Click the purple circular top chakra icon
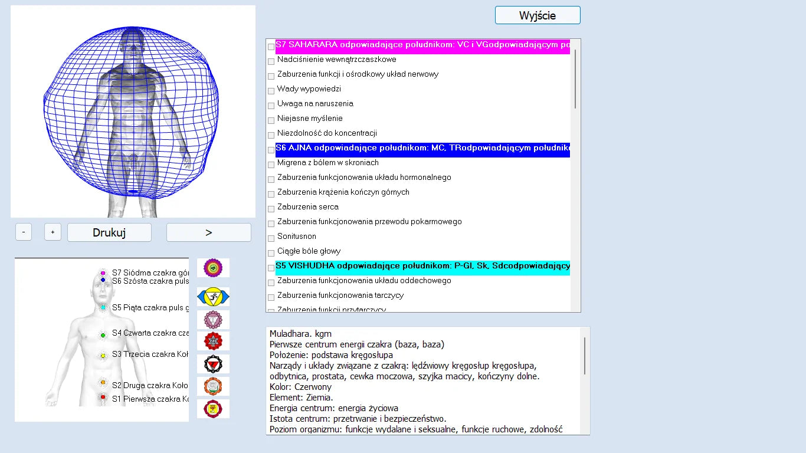The image size is (806, 453). [x=213, y=268]
